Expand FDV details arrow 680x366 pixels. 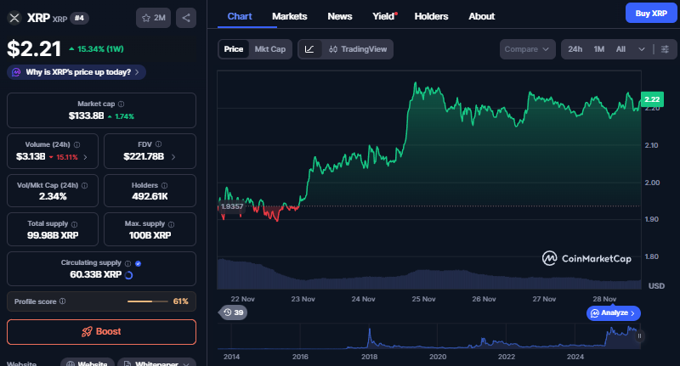173,157
